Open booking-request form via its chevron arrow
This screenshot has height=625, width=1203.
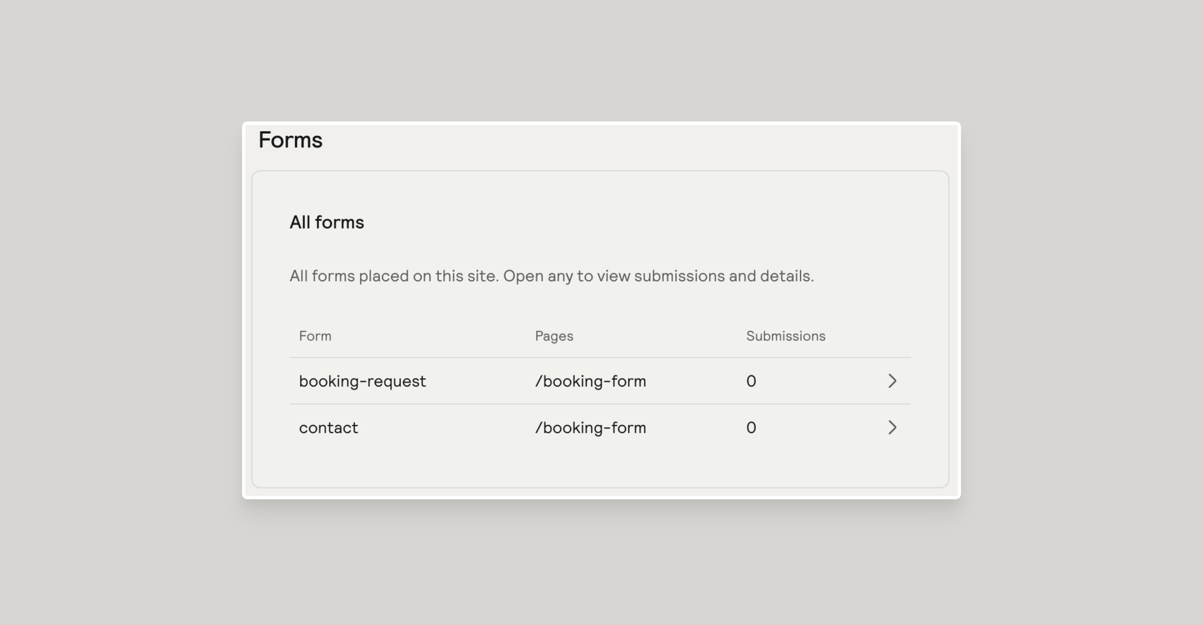coord(892,381)
